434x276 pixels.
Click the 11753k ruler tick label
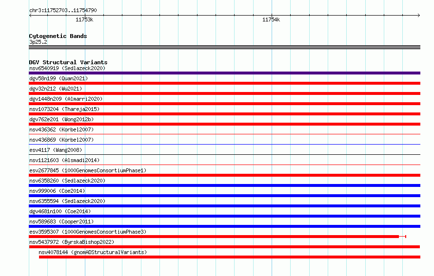pyautogui.click(x=84, y=19)
